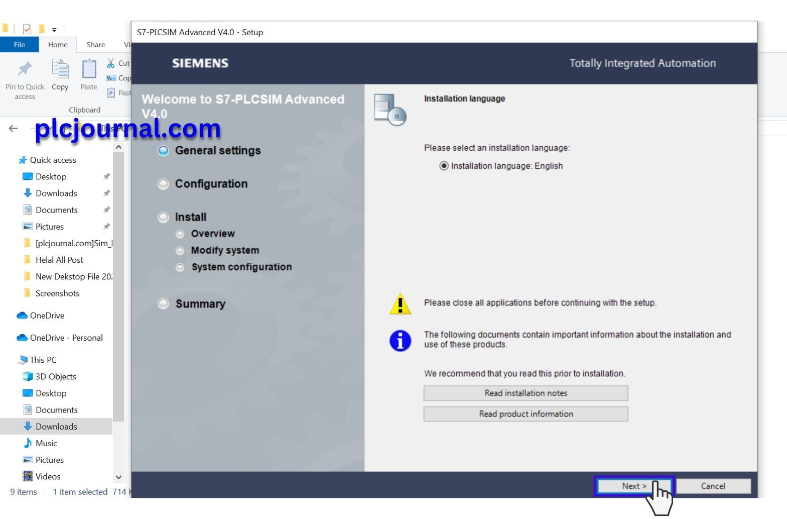Select Modify system sub-step bullet
The height and width of the screenshot is (519, 787).
tap(180, 251)
